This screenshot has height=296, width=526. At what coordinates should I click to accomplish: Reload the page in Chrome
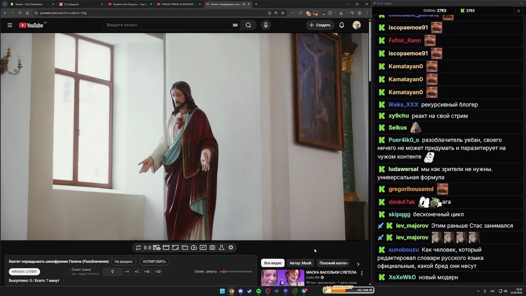click(x=20, y=13)
